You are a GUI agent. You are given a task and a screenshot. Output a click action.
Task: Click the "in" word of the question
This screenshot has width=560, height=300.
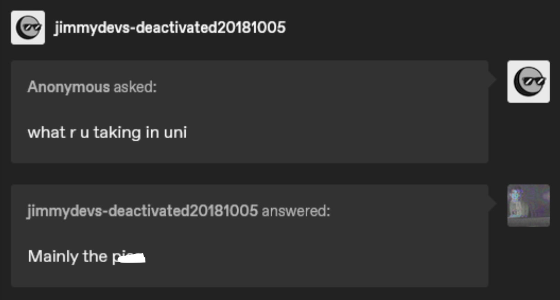click(x=152, y=132)
